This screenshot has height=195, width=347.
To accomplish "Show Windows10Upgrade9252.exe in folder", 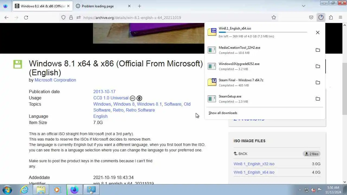I will tap(318, 66).
